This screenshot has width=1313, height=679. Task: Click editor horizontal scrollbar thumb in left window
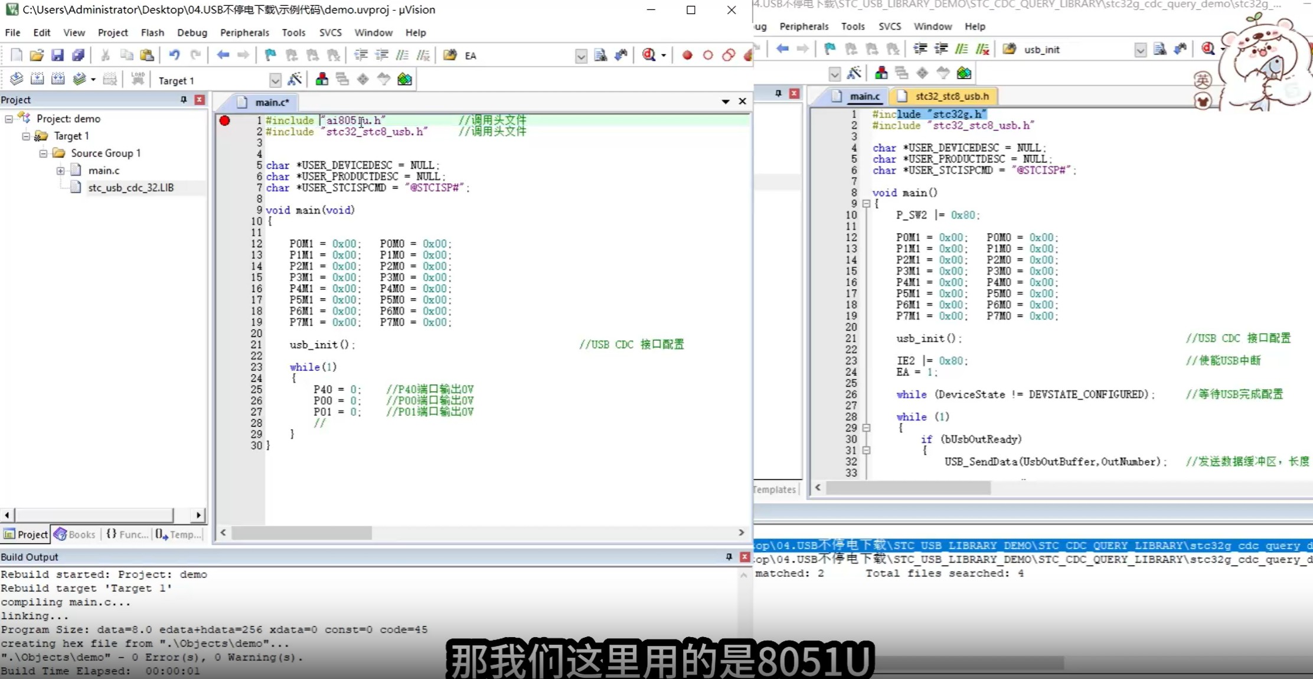302,533
